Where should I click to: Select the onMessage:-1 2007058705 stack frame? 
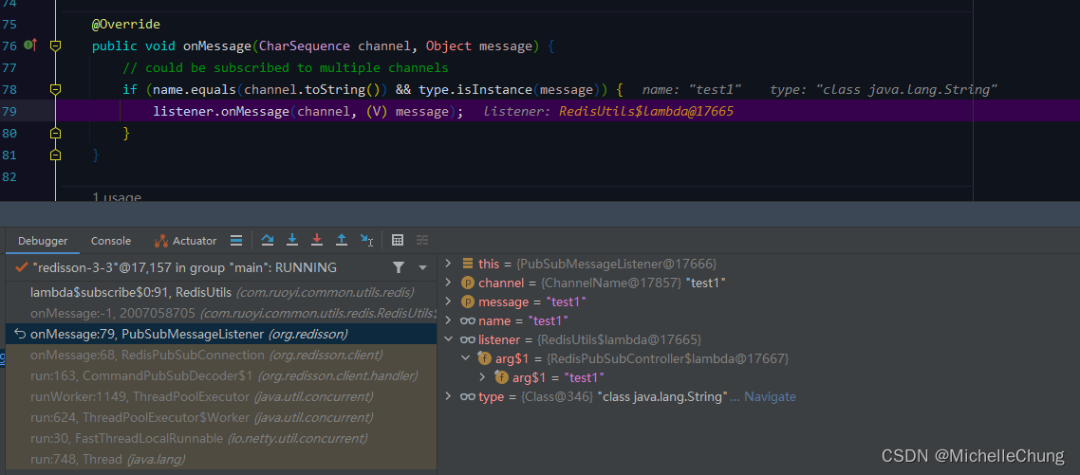click(220, 313)
